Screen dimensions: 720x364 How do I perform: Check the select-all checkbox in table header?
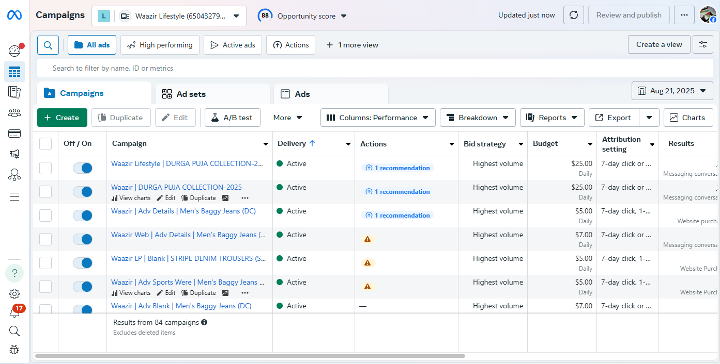tap(45, 144)
